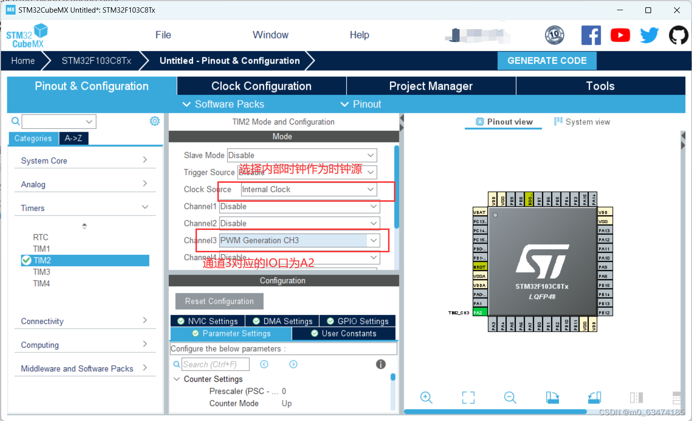
Task: Go to Home breadcrumb
Action: click(23, 61)
